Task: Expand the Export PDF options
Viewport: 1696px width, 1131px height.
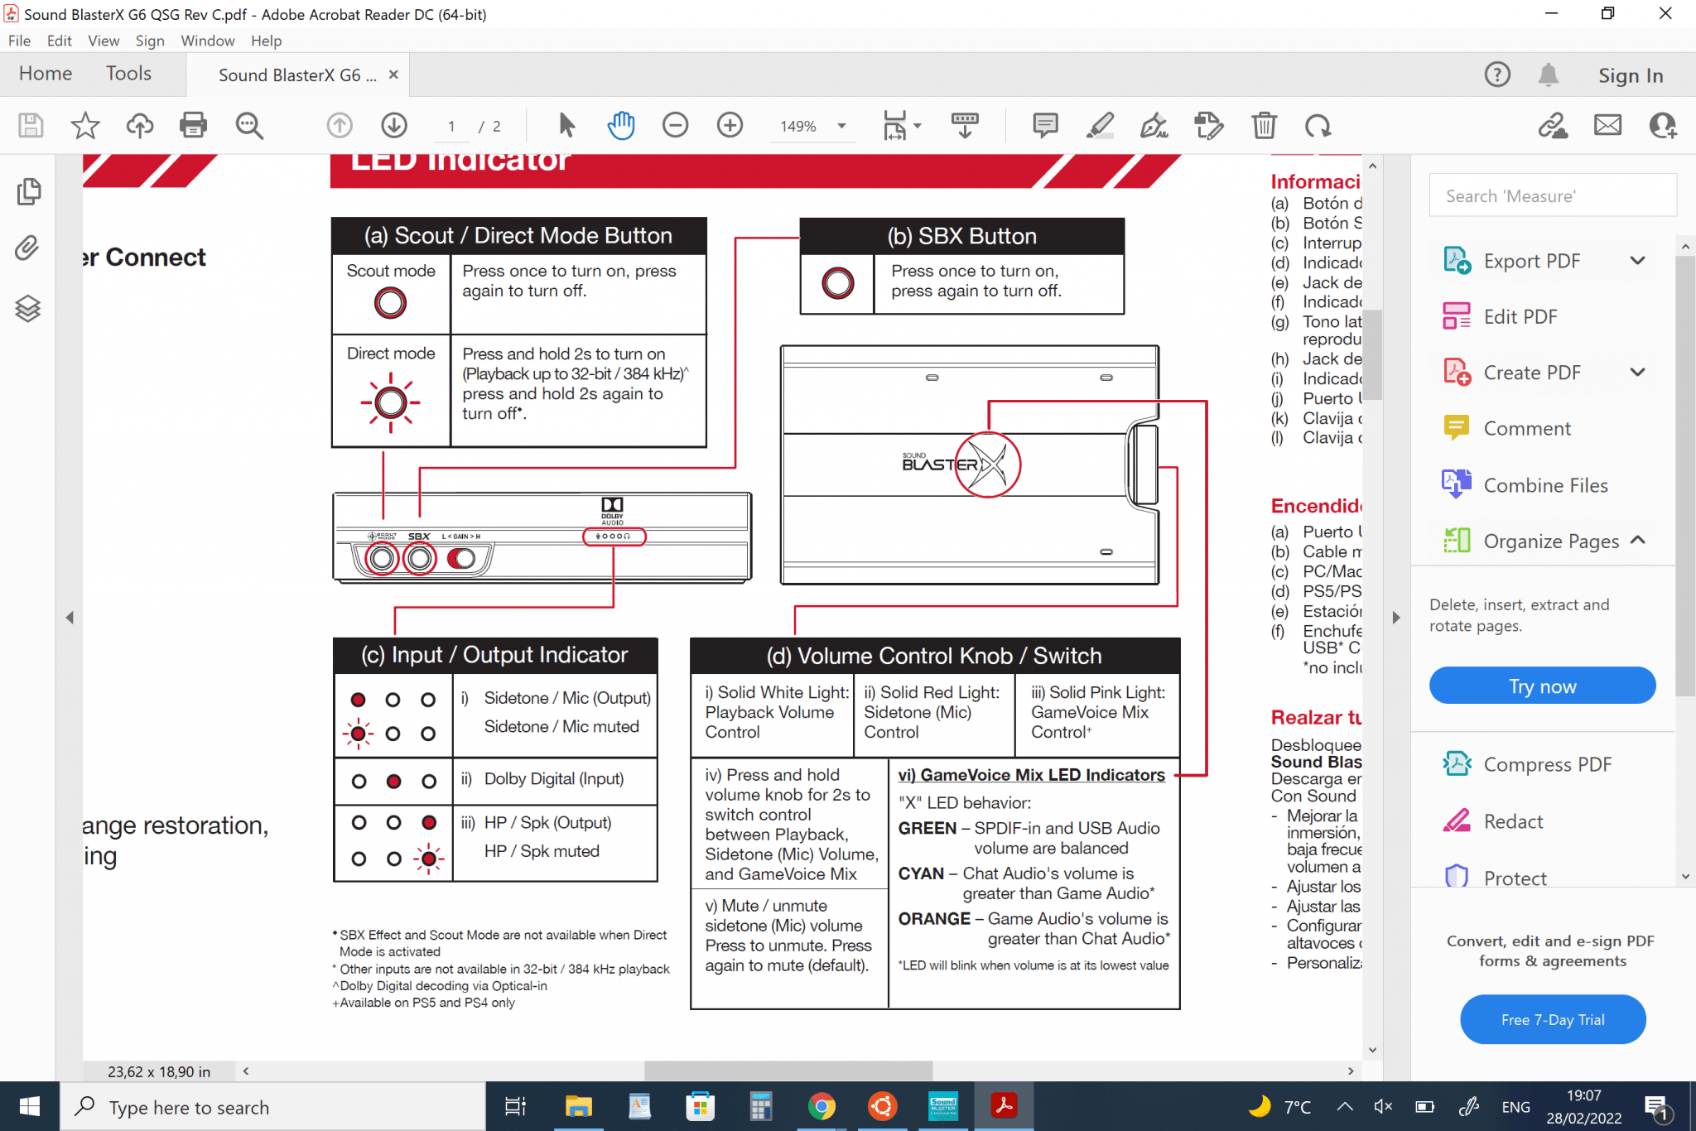Action: (x=1637, y=261)
